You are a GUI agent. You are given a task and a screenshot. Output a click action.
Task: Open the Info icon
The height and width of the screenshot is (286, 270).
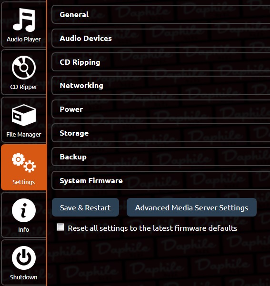coord(24,210)
